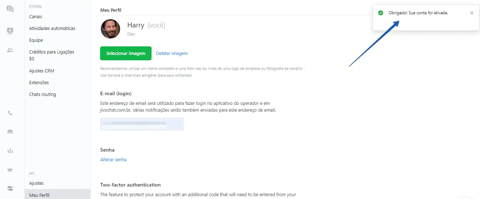Open the phone calls icon in sidebar
Screen dimensions: 480x199
pos(10,113)
